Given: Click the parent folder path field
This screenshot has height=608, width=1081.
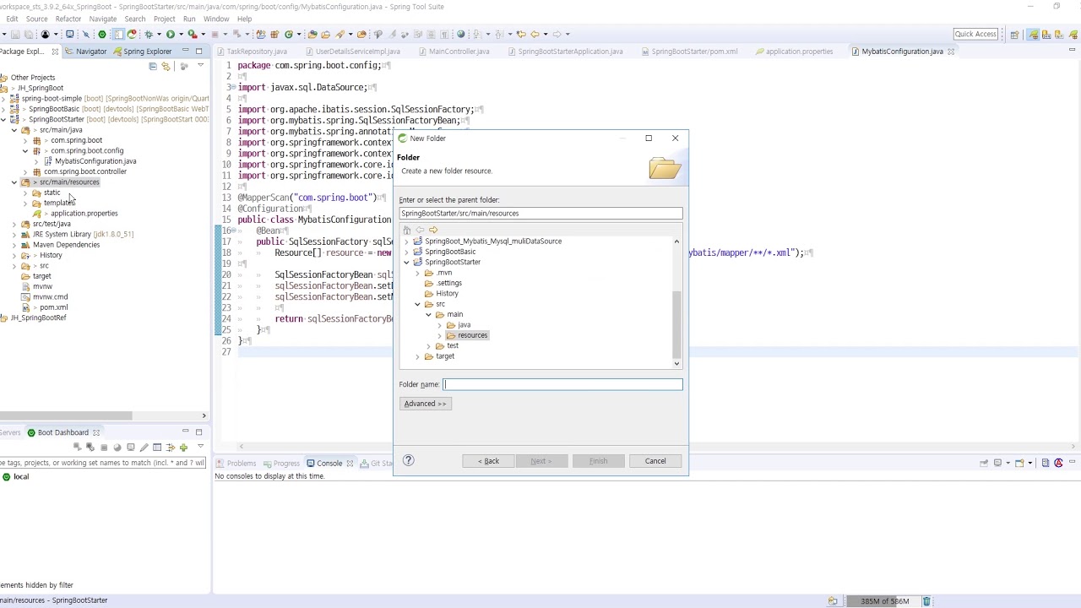Looking at the screenshot, I should click(x=540, y=214).
